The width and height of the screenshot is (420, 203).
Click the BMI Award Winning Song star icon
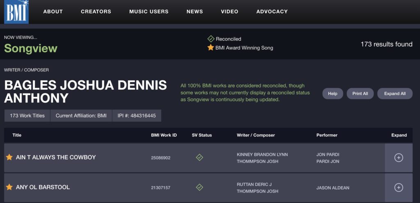pos(210,48)
